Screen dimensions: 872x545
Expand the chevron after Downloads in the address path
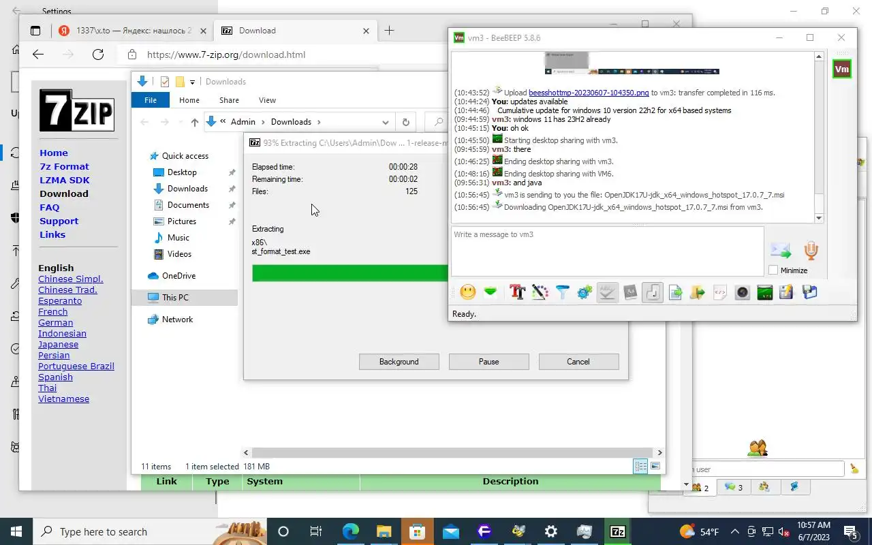pos(317,122)
